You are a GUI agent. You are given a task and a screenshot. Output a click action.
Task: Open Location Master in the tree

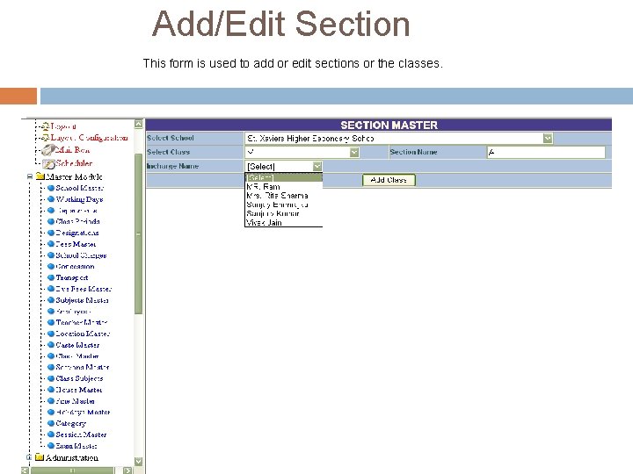coord(83,334)
